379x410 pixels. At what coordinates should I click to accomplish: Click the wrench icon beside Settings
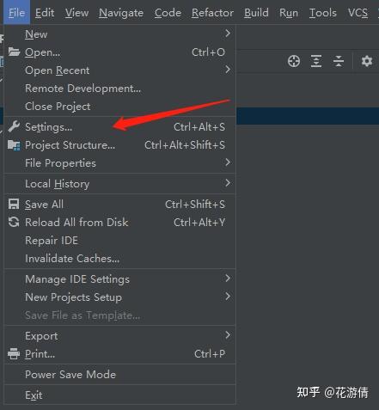(14, 126)
